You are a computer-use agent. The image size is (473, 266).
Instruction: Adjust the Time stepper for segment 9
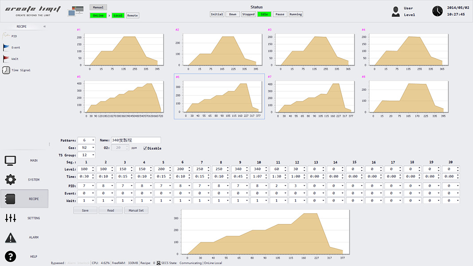247,176
